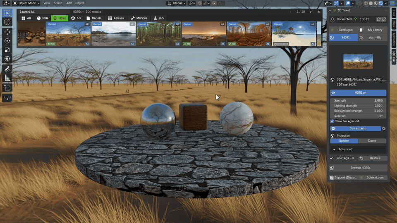The width and height of the screenshot is (397, 223).
Task: Select the Scale tool
Action: pyautogui.click(x=7, y=50)
